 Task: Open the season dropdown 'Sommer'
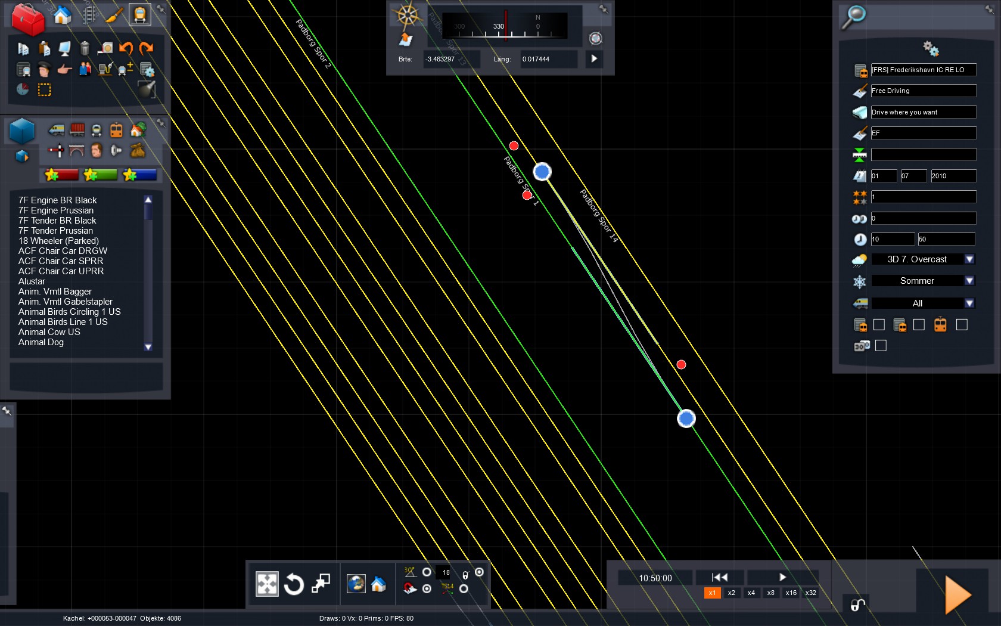(923, 281)
